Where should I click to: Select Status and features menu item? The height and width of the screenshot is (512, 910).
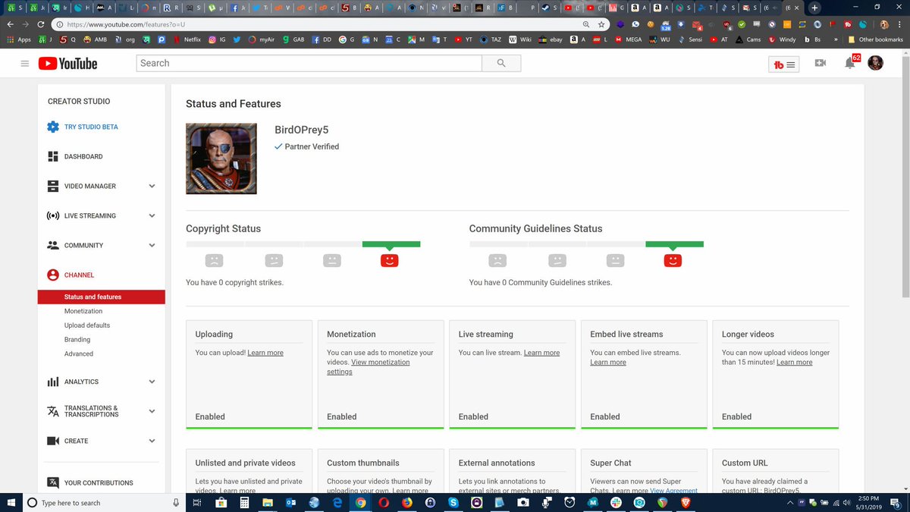coord(102,297)
